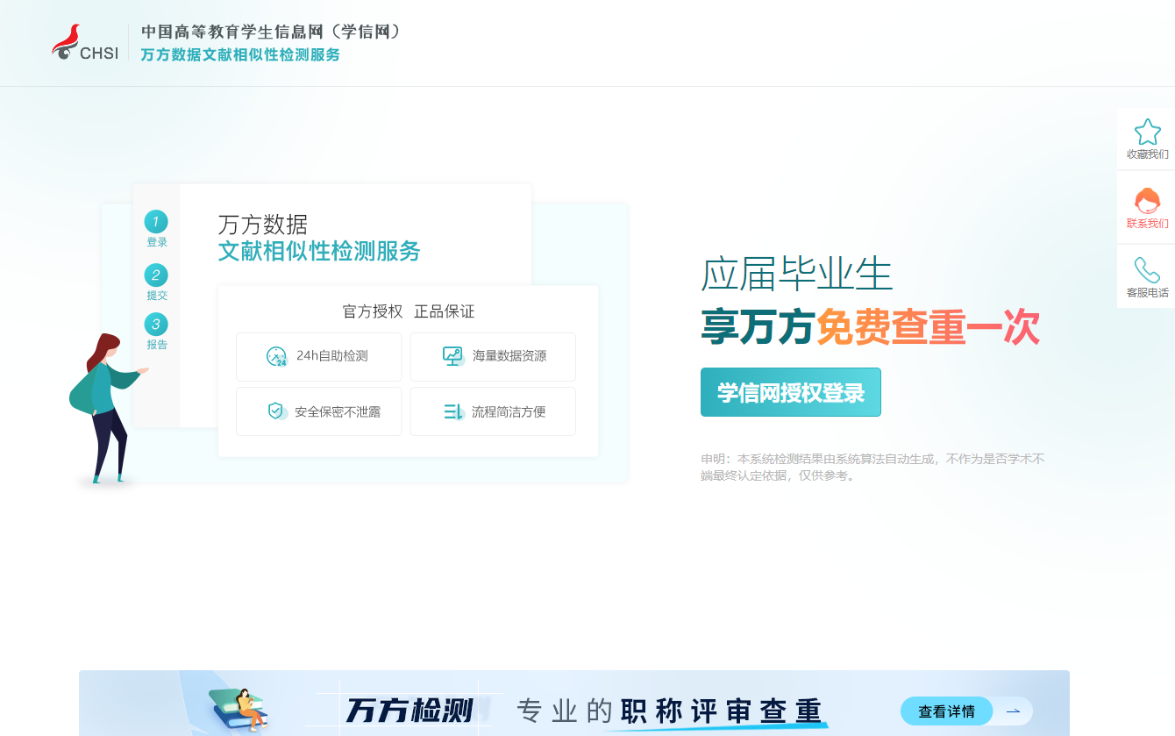Image resolution: width=1175 pixels, height=736 pixels.
Task: Click the 24h clock icon
Action: pos(276,356)
